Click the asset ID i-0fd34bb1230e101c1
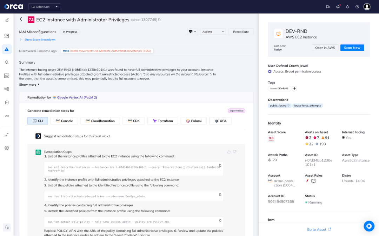The width and height of the screenshot is (379, 236). click(319, 163)
